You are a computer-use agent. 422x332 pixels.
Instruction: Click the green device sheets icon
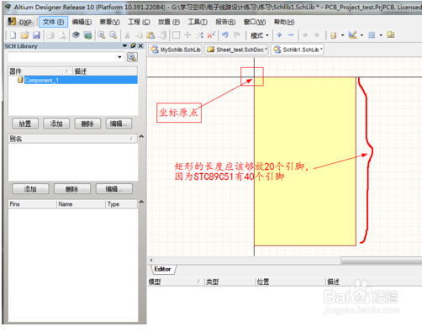(87, 35)
